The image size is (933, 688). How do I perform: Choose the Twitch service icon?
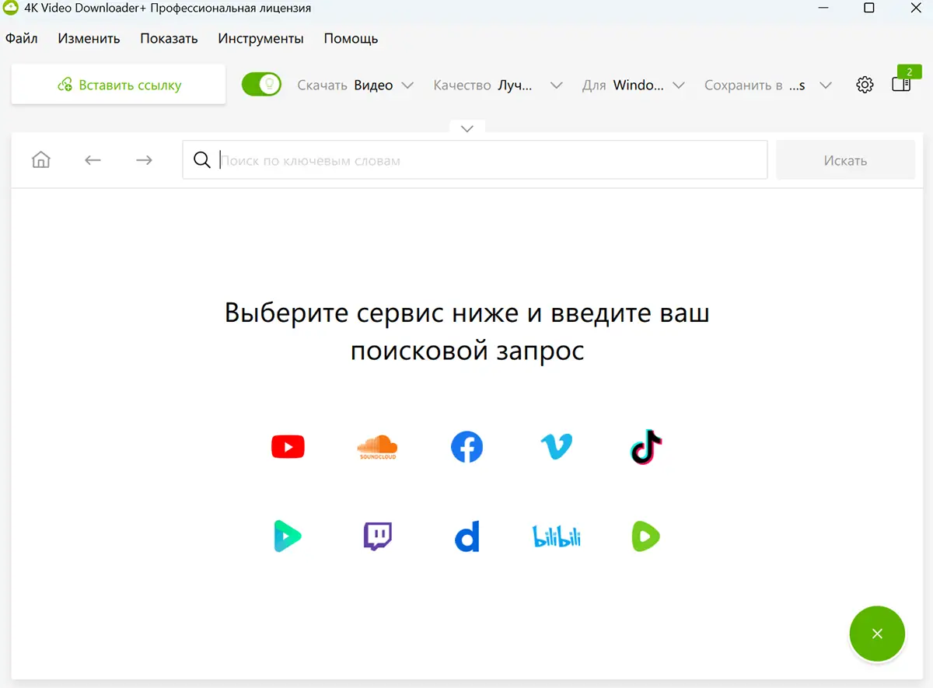(x=377, y=536)
